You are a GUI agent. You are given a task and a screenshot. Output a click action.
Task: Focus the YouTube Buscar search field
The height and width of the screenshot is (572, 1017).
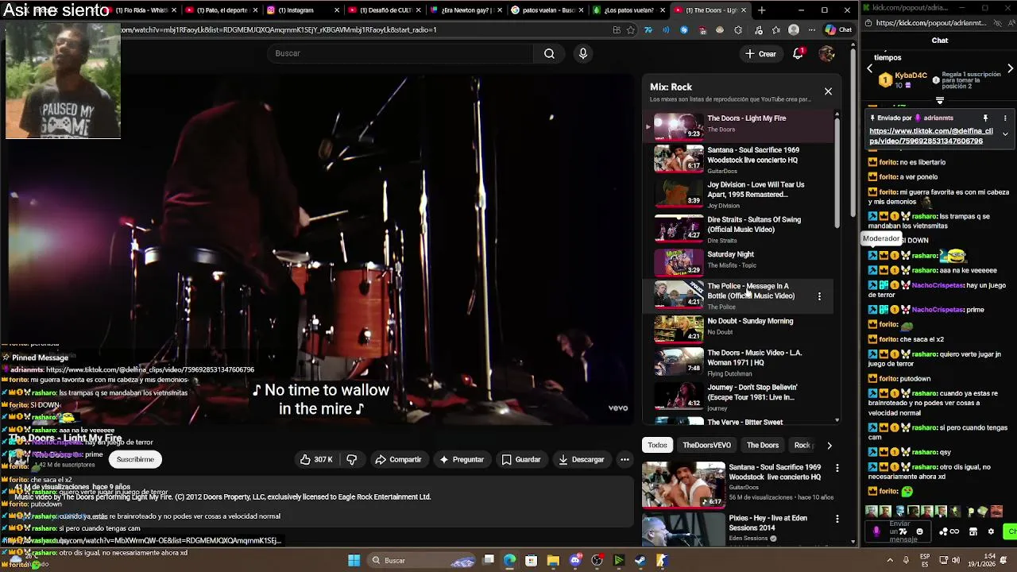click(401, 53)
